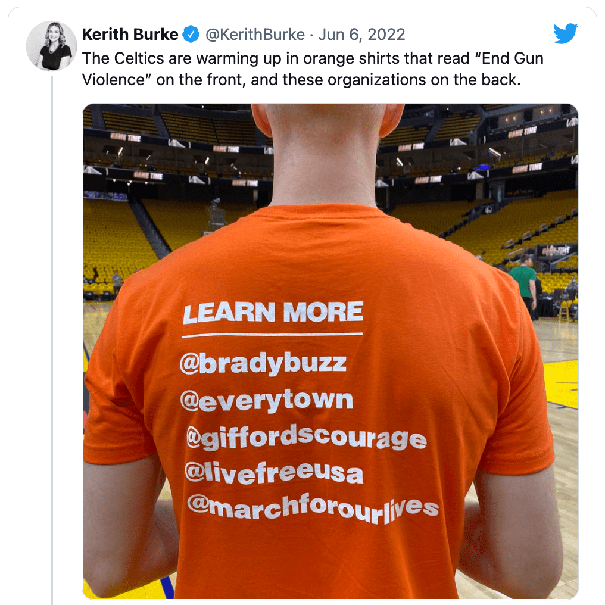Click the @bradybuzz text on the shirt
Viewport: 605px width, 605px height.
(x=263, y=364)
